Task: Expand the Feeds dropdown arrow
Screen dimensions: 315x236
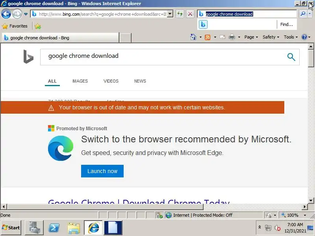Action: pos(215,37)
